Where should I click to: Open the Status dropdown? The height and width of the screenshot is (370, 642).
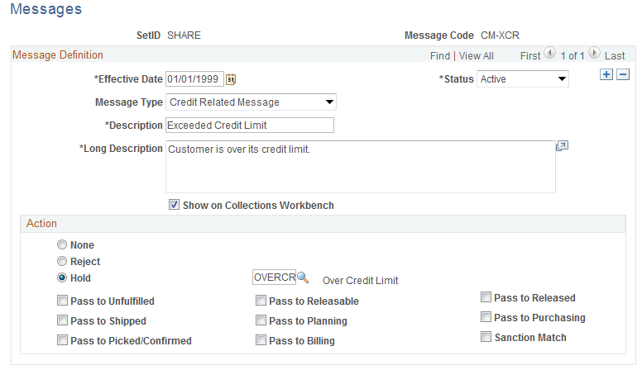[523, 79]
